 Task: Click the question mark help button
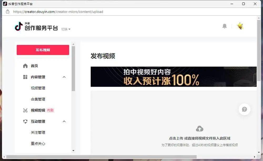pyautogui.click(x=244, y=109)
